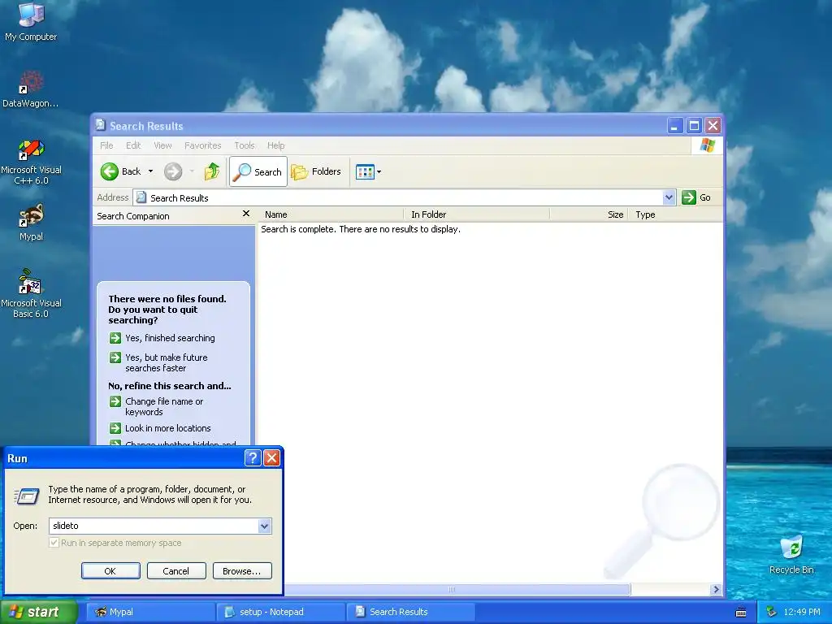The height and width of the screenshot is (624, 832).
Task: Go Up one folder level
Action: pyautogui.click(x=212, y=171)
